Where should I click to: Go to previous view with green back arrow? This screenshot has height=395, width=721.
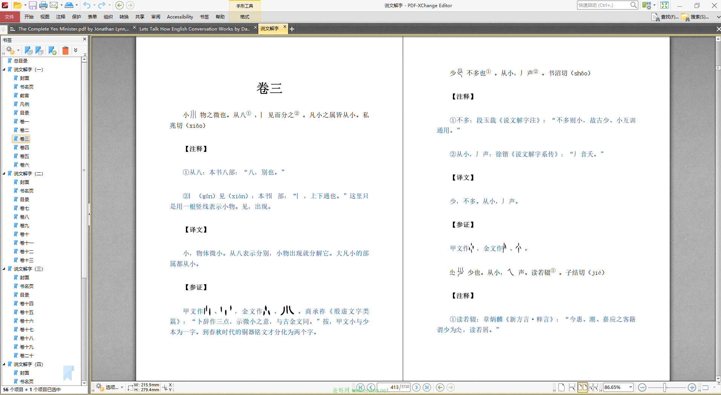tap(120, 5)
